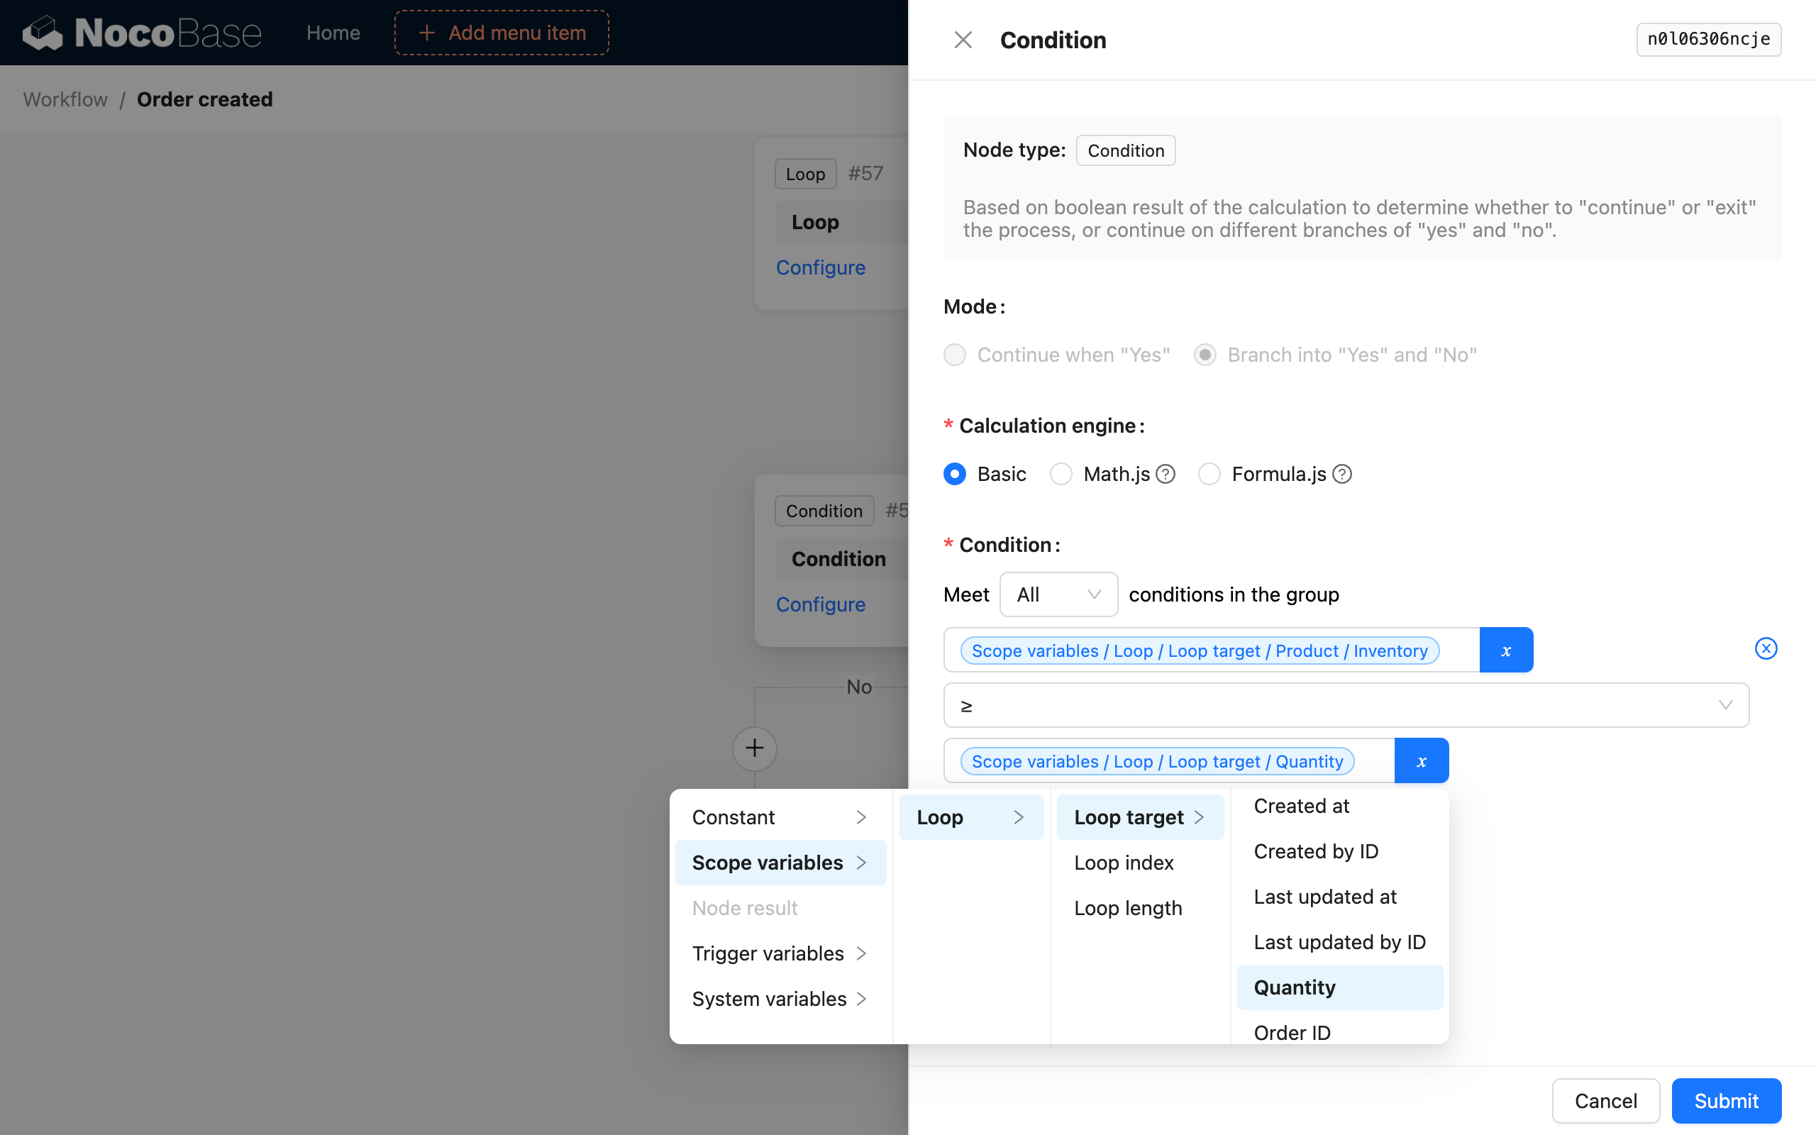Image resolution: width=1816 pixels, height=1135 pixels.
Task: Click the variable picker button beside Inventory field
Action: (1505, 650)
